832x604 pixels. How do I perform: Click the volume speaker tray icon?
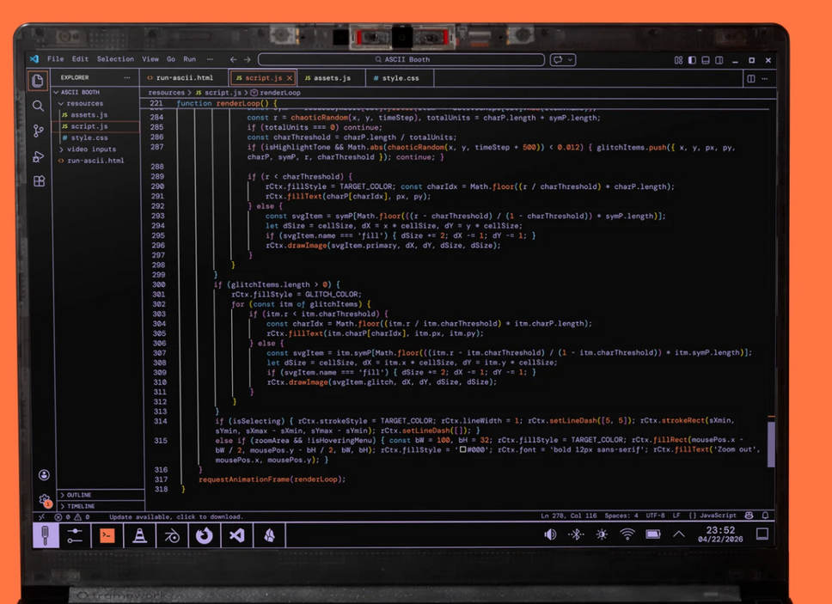tap(550, 534)
